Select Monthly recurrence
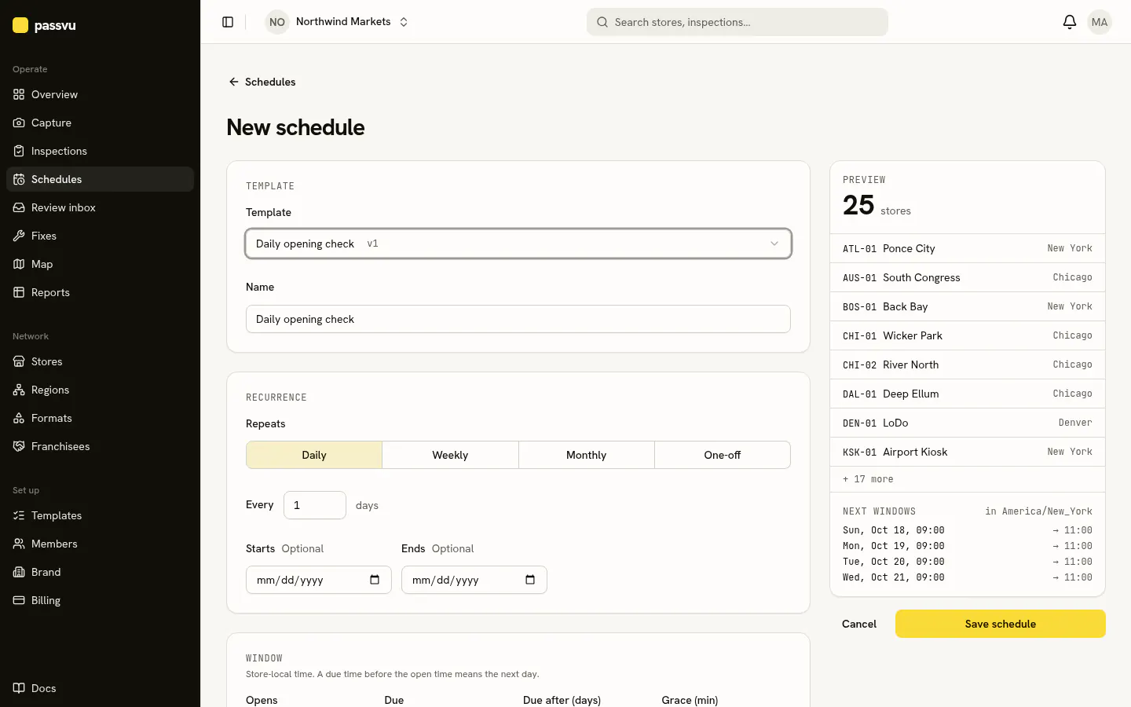1131x707 pixels. coord(586,455)
